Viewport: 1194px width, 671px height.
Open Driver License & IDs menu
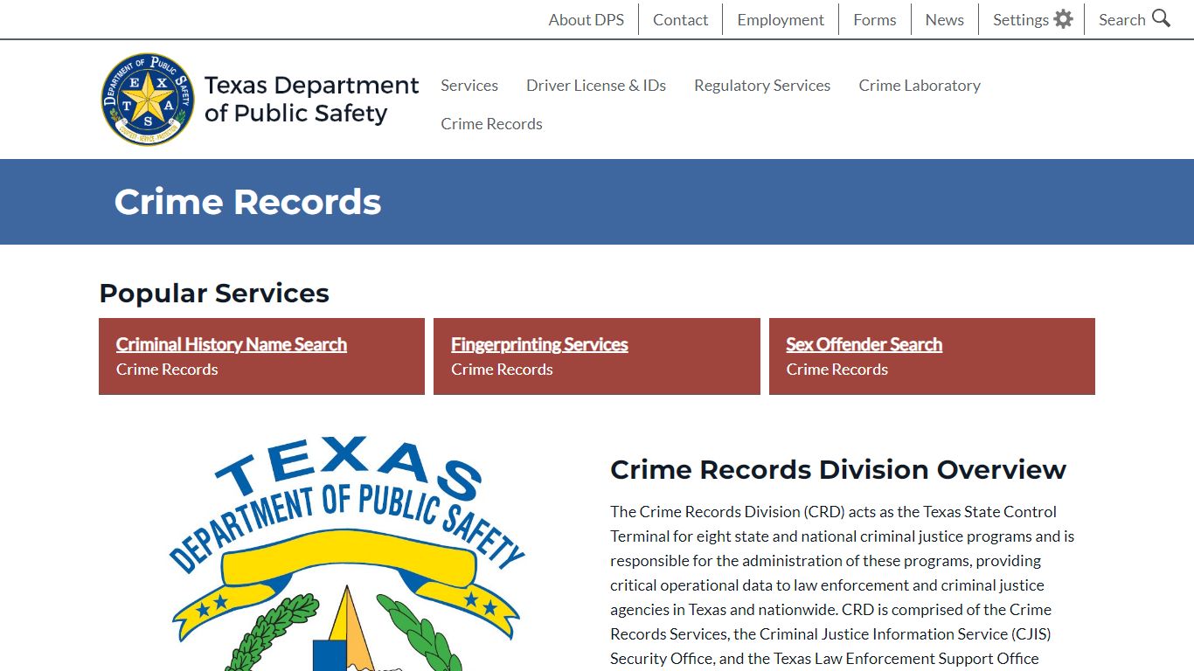[x=596, y=85]
